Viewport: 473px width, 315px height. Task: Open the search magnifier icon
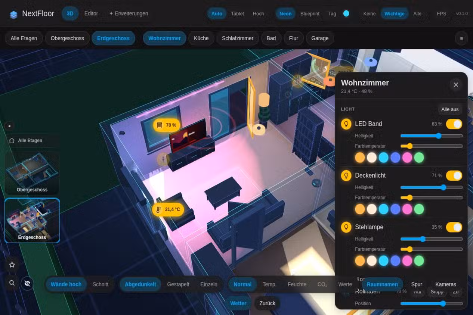point(12,283)
